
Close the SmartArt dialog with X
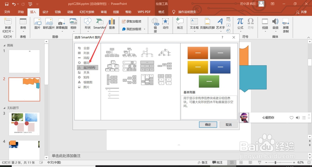(x=234, y=37)
